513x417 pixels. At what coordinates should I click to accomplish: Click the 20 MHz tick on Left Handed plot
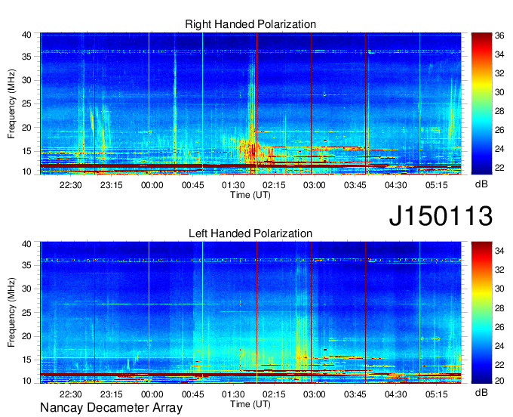26,336
